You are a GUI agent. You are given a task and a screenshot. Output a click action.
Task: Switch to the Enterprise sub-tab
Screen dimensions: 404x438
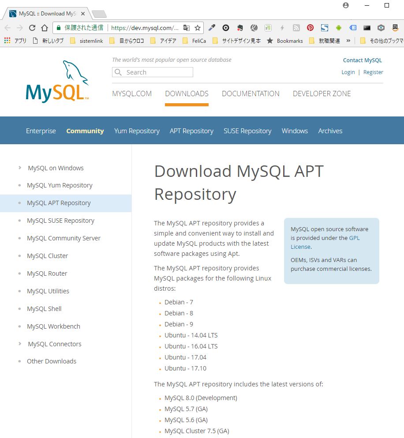(x=41, y=131)
